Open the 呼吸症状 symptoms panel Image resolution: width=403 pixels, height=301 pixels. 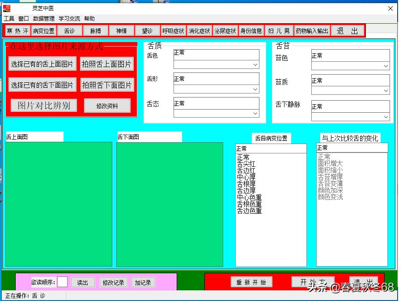click(x=174, y=30)
